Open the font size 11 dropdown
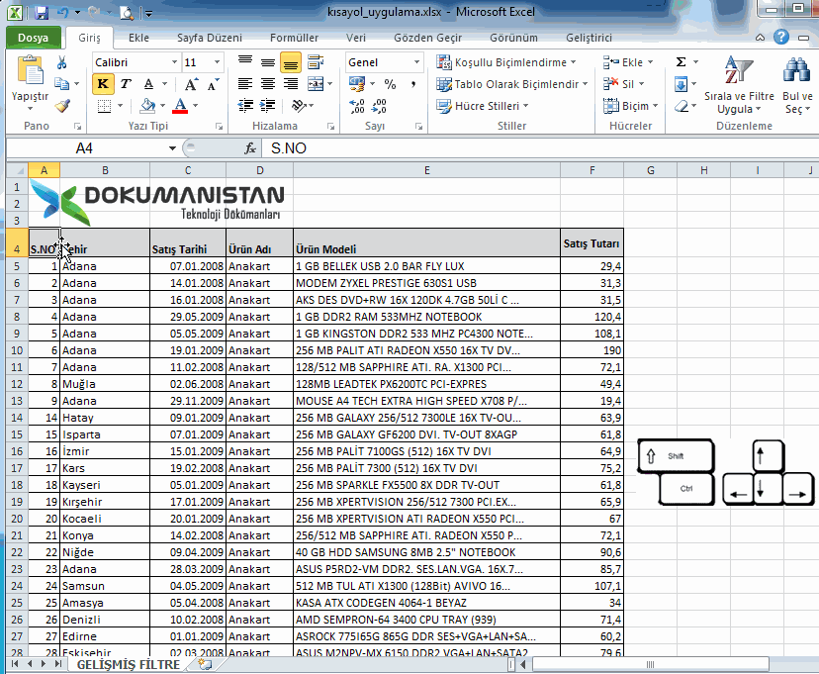819x674 pixels. (217, 62)
